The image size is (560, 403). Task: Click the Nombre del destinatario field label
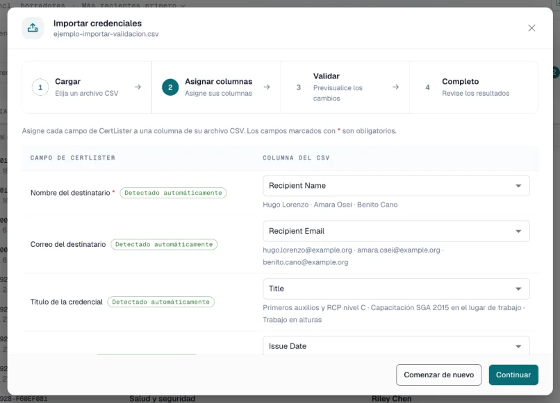[x=70, y=193]
